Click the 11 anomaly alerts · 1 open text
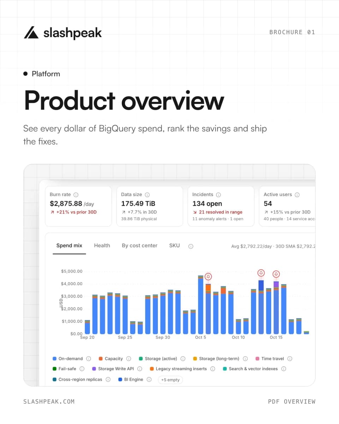The height and width of the screenshot is (424, 339). [x=218, y=219]
